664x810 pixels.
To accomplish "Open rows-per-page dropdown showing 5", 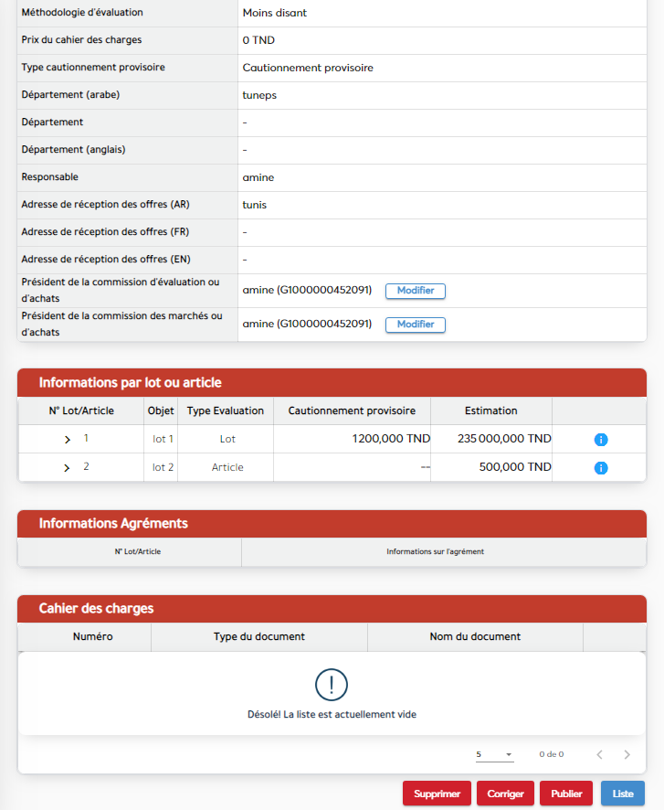I will point(494,755).
